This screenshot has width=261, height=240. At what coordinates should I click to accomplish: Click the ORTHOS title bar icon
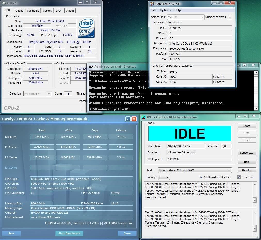click(x=143, y=117)
